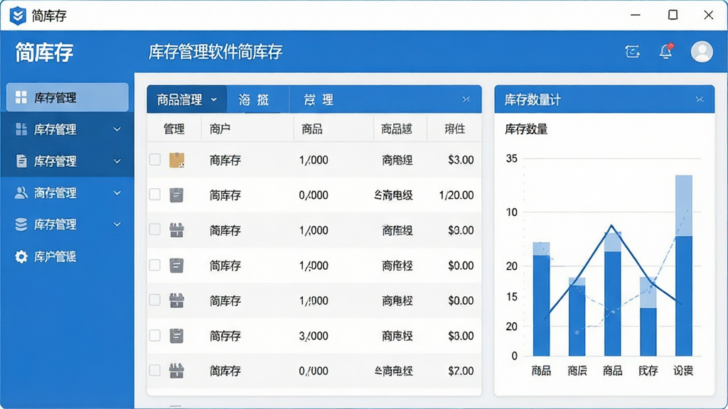Open the dropdown arrow on the 商品管理 tab

(213, 99)
